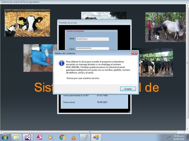Select the running app icon after Paint
This screenshot has height=141, width=189.
click(x=96, y=137)
